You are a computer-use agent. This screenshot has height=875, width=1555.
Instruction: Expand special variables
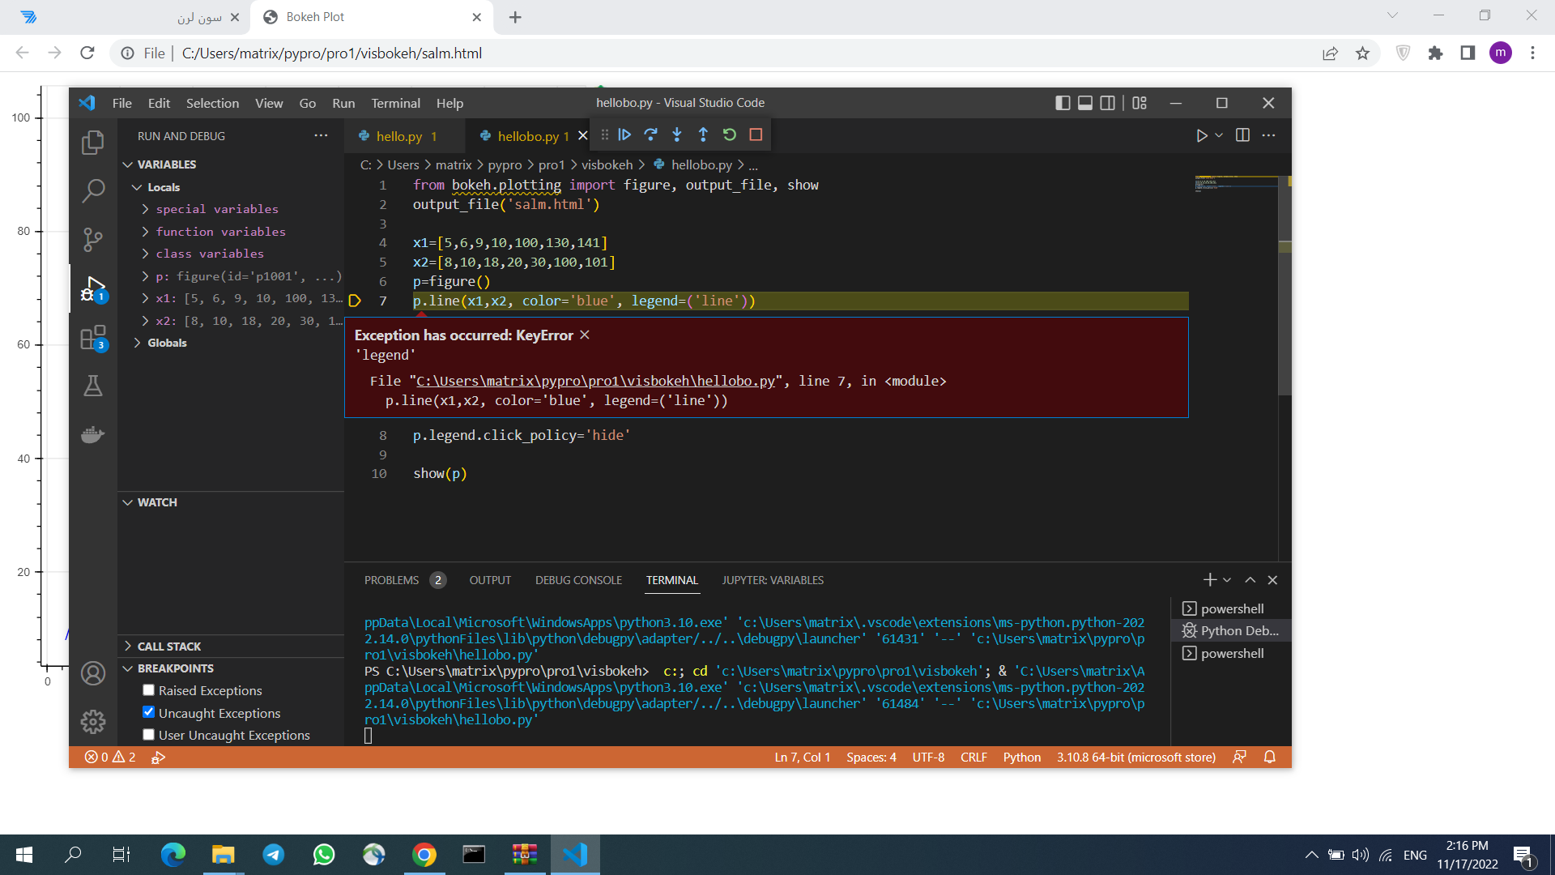[145, 209]
